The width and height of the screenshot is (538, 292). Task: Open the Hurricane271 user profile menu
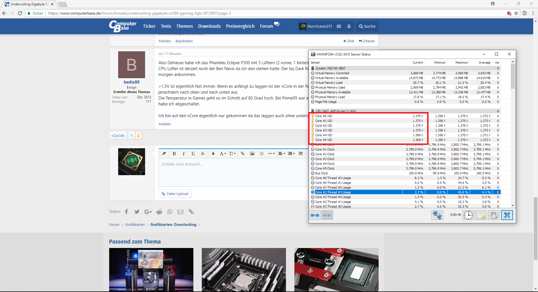point(316,26)
